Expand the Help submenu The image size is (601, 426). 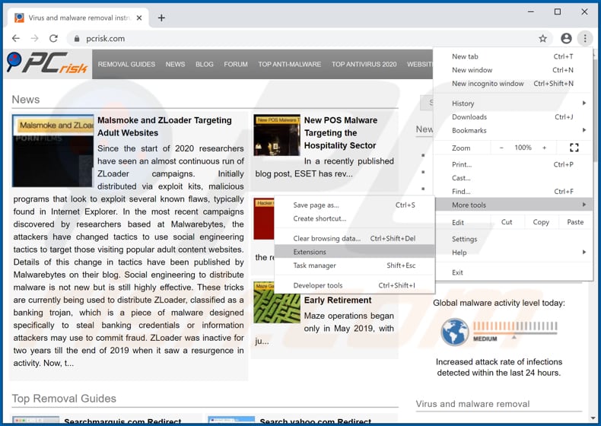click(x=517, y=253)
